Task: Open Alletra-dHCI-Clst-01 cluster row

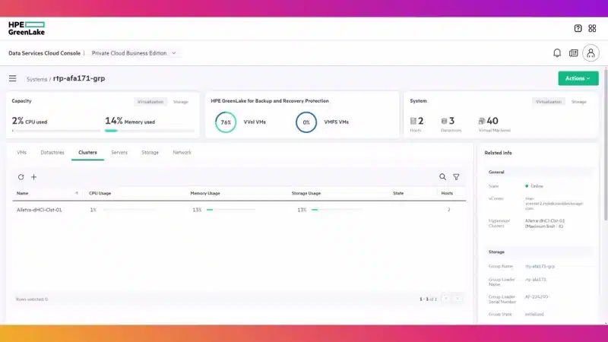Action: [239, 210]
